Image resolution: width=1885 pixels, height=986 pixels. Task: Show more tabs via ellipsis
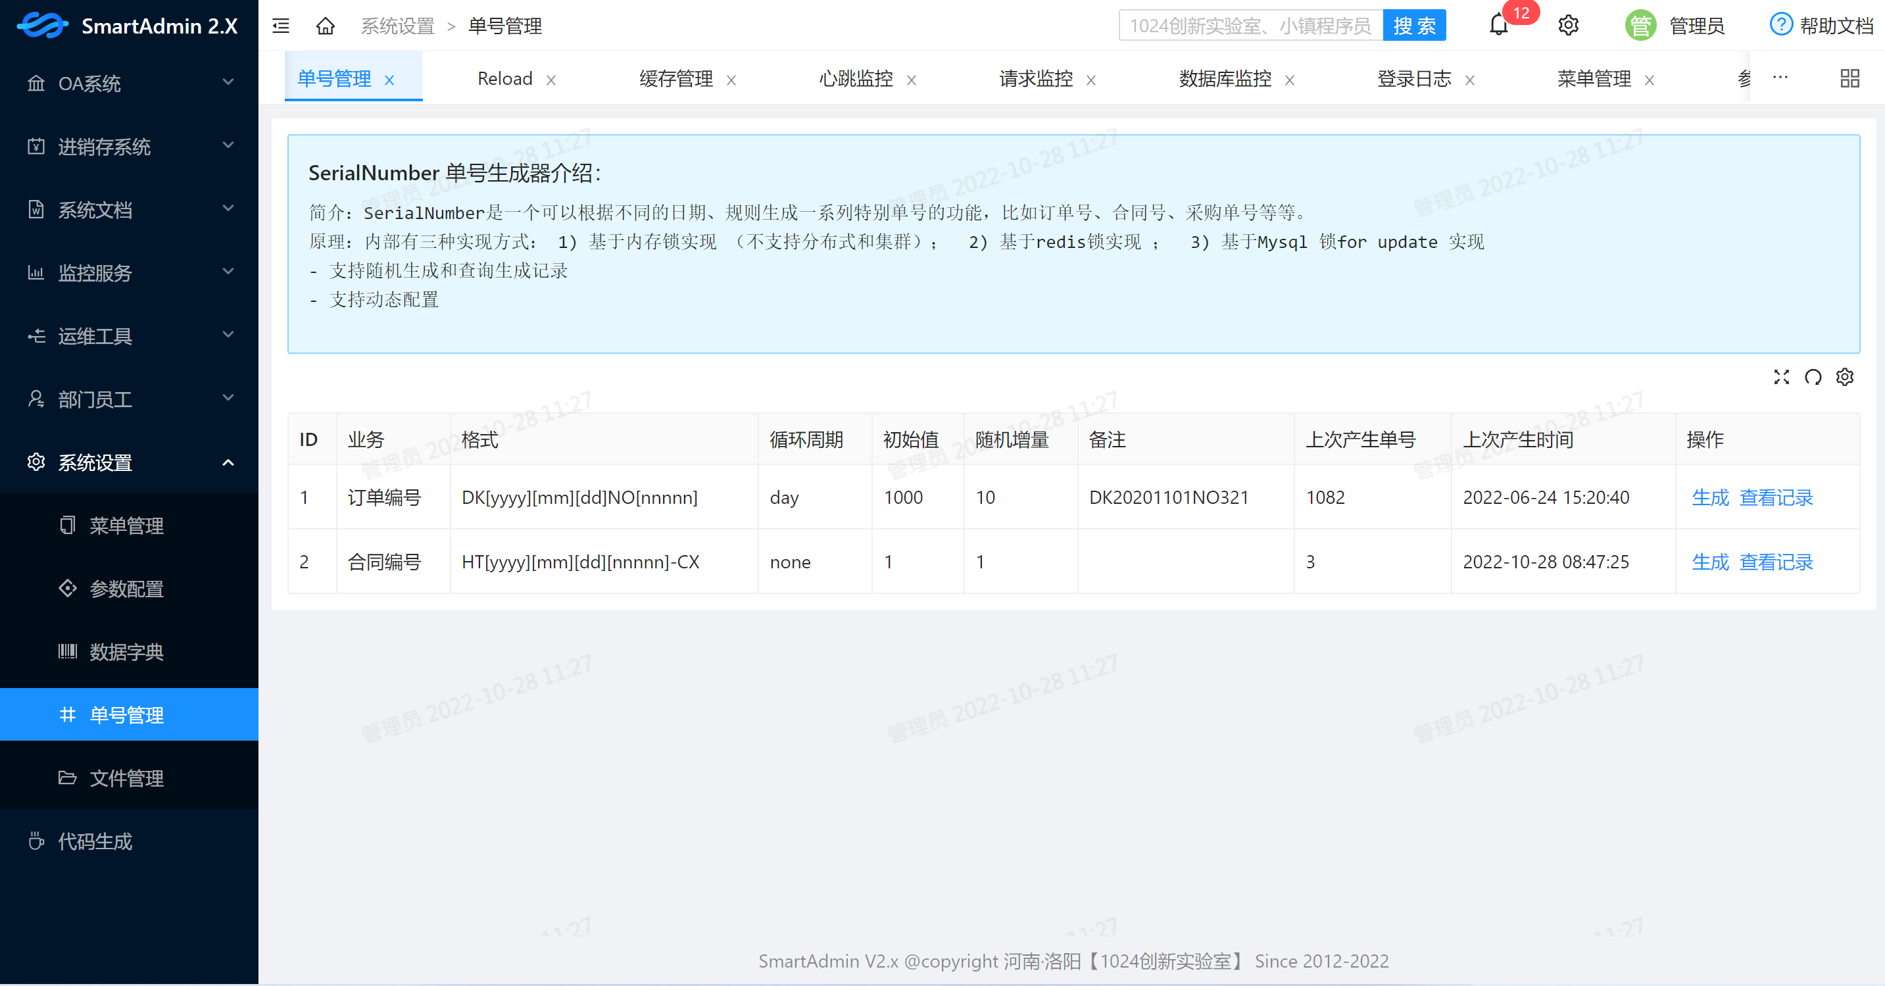coord(1780,77)
